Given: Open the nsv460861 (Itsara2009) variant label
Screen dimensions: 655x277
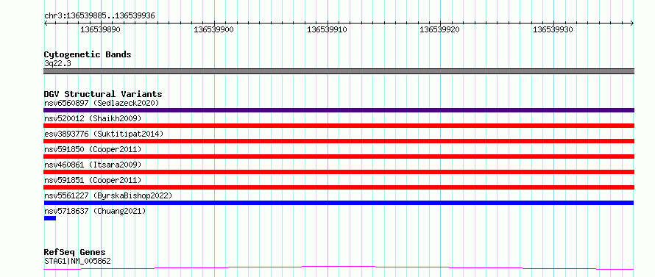Looking at the screenshot, I should pyautogui.click(x=93, y=165).
